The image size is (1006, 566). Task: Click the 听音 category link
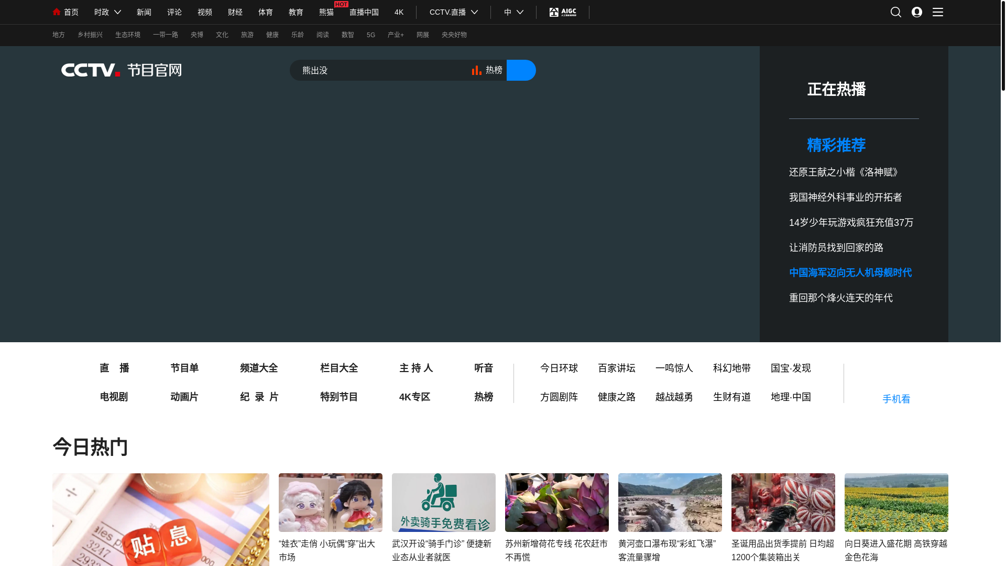click(x=484, y=368)
